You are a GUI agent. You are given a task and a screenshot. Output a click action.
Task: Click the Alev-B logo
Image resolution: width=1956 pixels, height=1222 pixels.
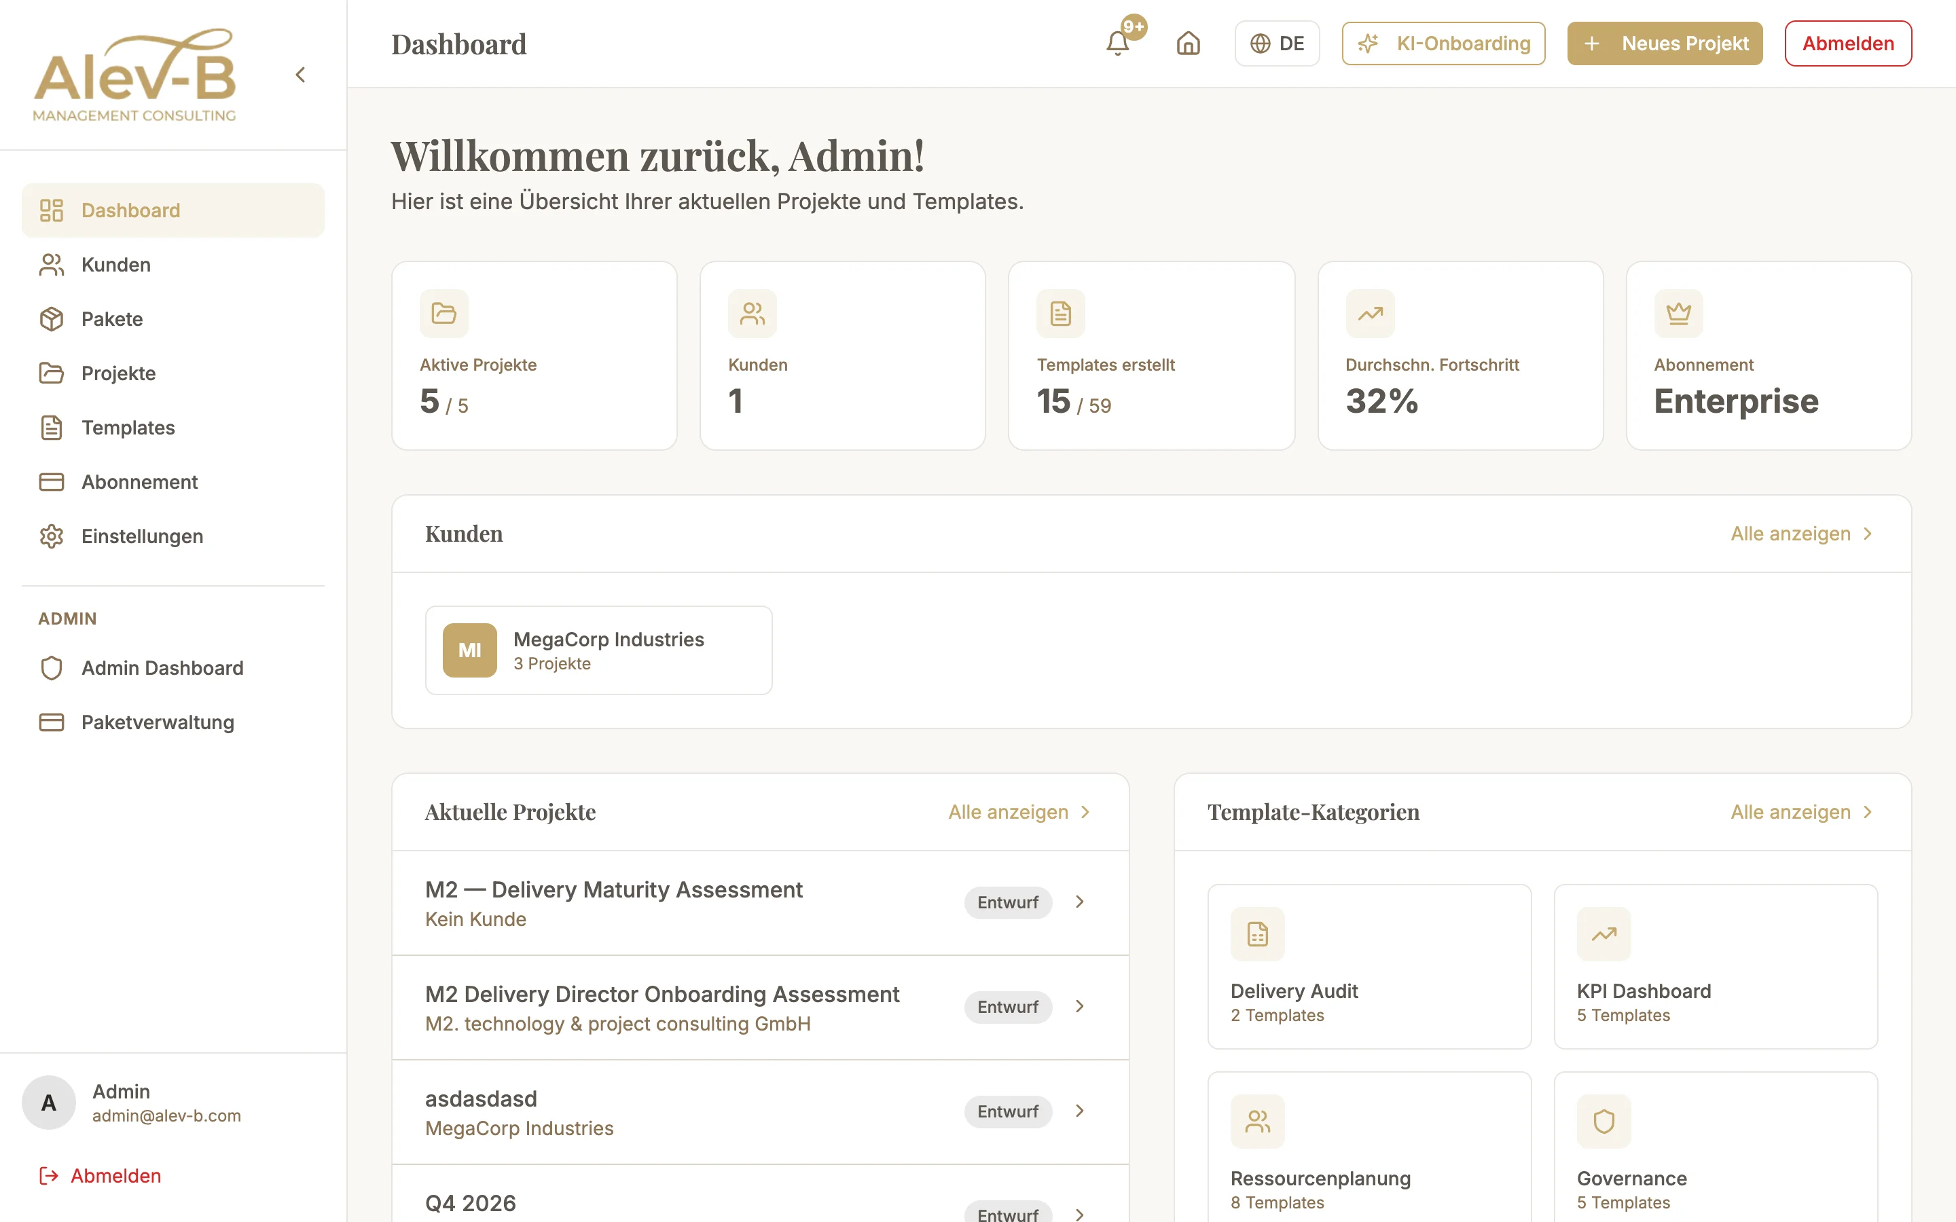tap(135, 75)
